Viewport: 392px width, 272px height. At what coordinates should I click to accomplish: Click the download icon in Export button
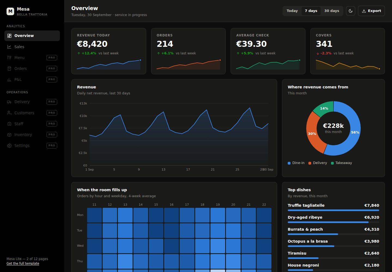364,11
